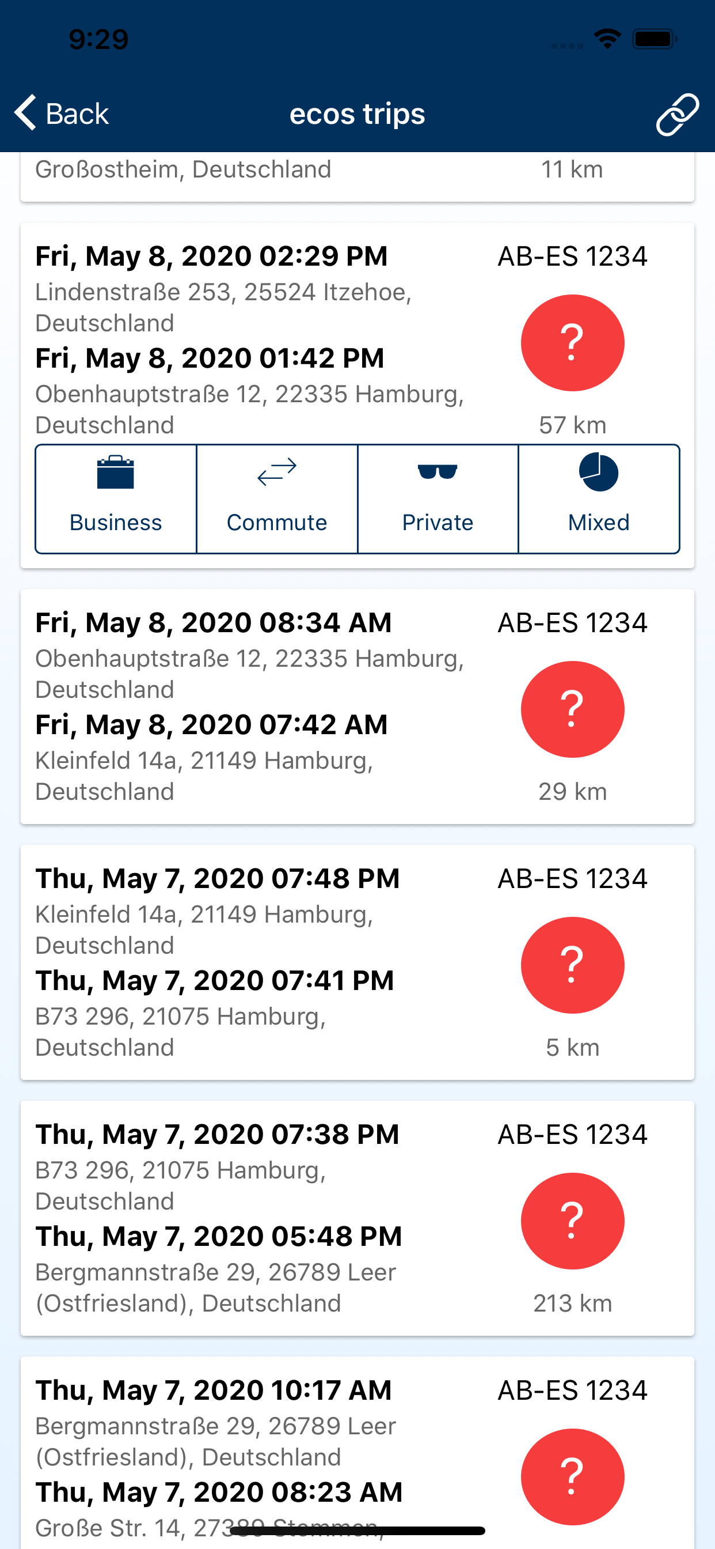Screen dimensions: 715x1549
Task: Choose the Private sunglasses category
Action: point(438,498)
